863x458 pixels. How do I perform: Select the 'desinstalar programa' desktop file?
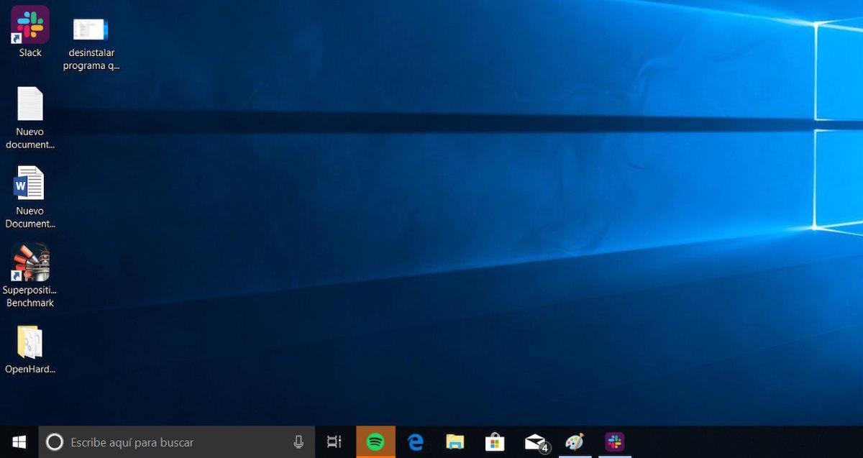tap(91, 29)
